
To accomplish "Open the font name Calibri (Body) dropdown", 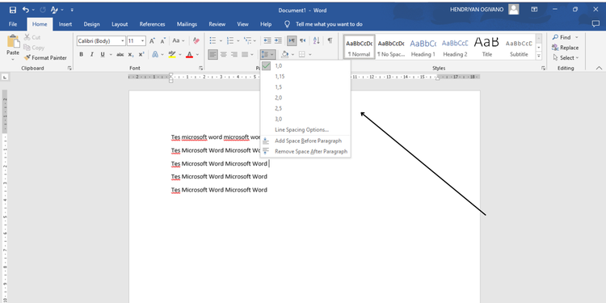I will pyautogui.click(x=123, y=41).
